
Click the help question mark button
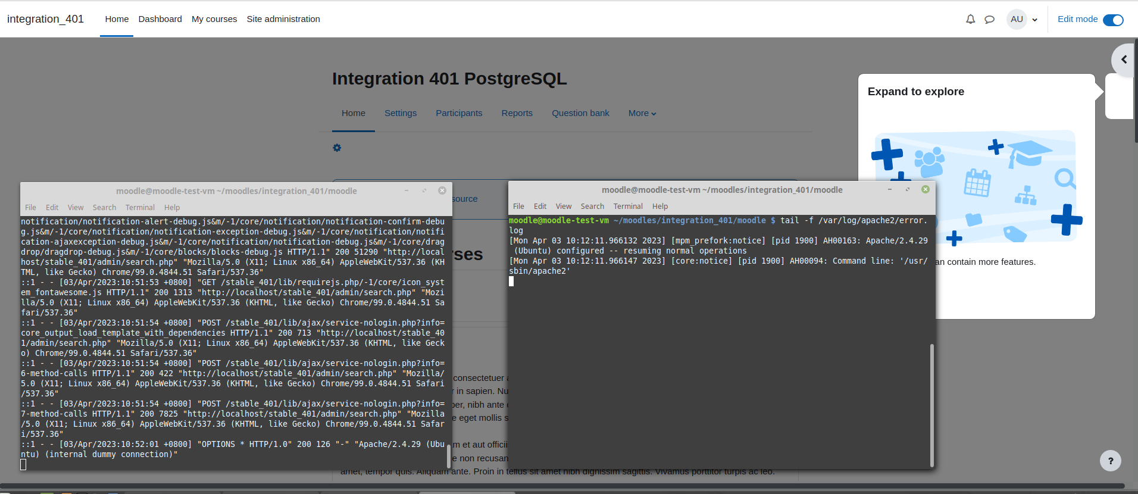click(x=1110, y=461)
